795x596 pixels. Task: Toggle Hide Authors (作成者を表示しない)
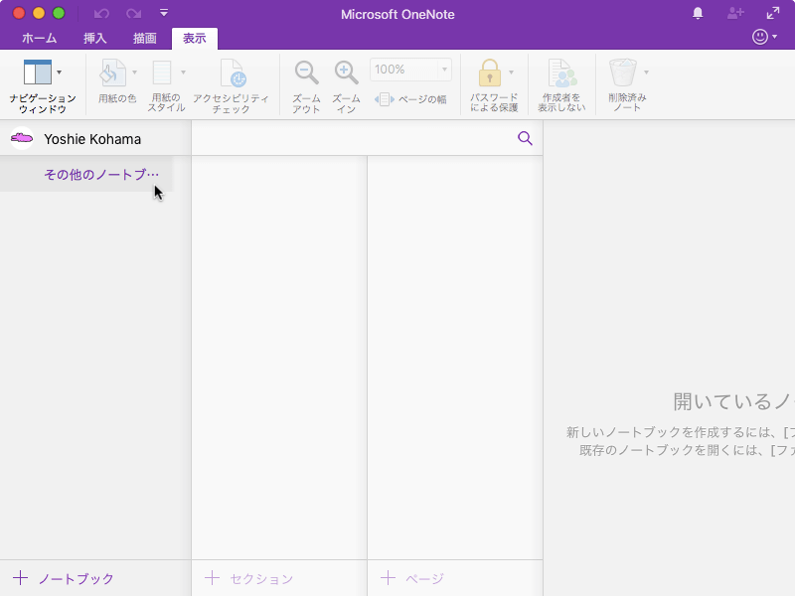[562, 74]
